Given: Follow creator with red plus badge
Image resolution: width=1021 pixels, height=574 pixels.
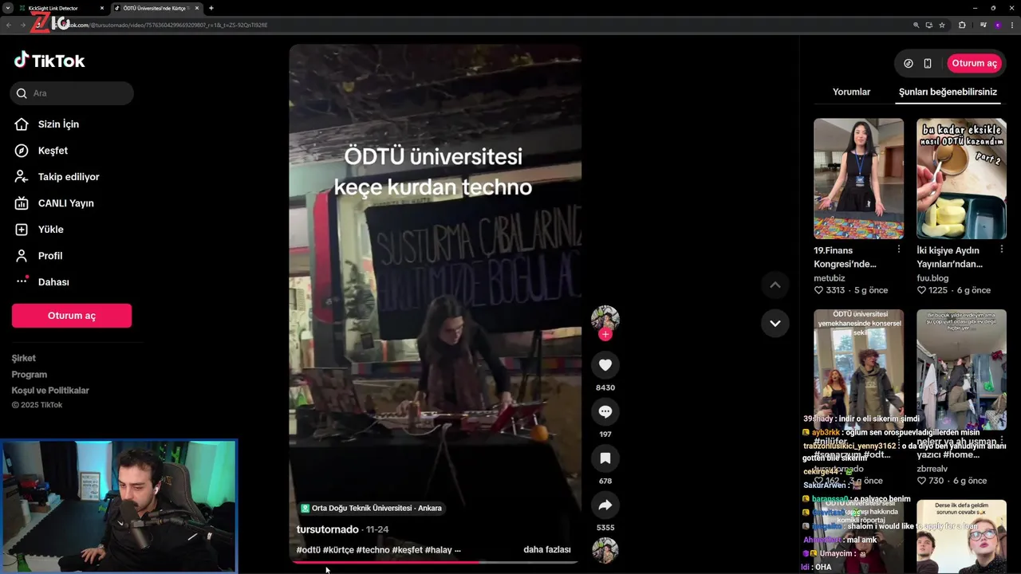Looking at the screenshot, I should click(605, 335).
